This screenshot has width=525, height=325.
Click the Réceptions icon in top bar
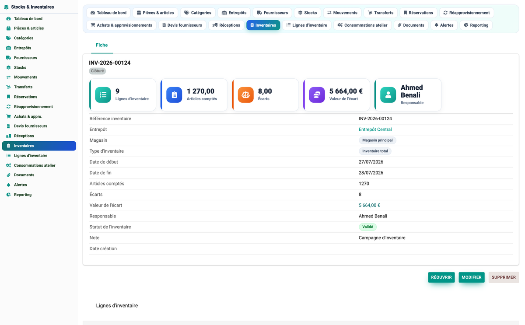pos(215,25)
